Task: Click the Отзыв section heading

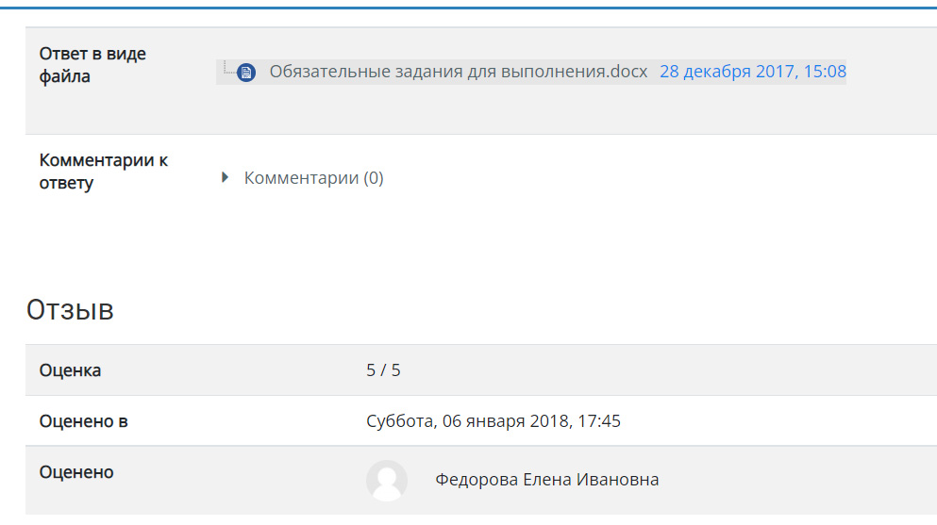Action: (70, 310)
